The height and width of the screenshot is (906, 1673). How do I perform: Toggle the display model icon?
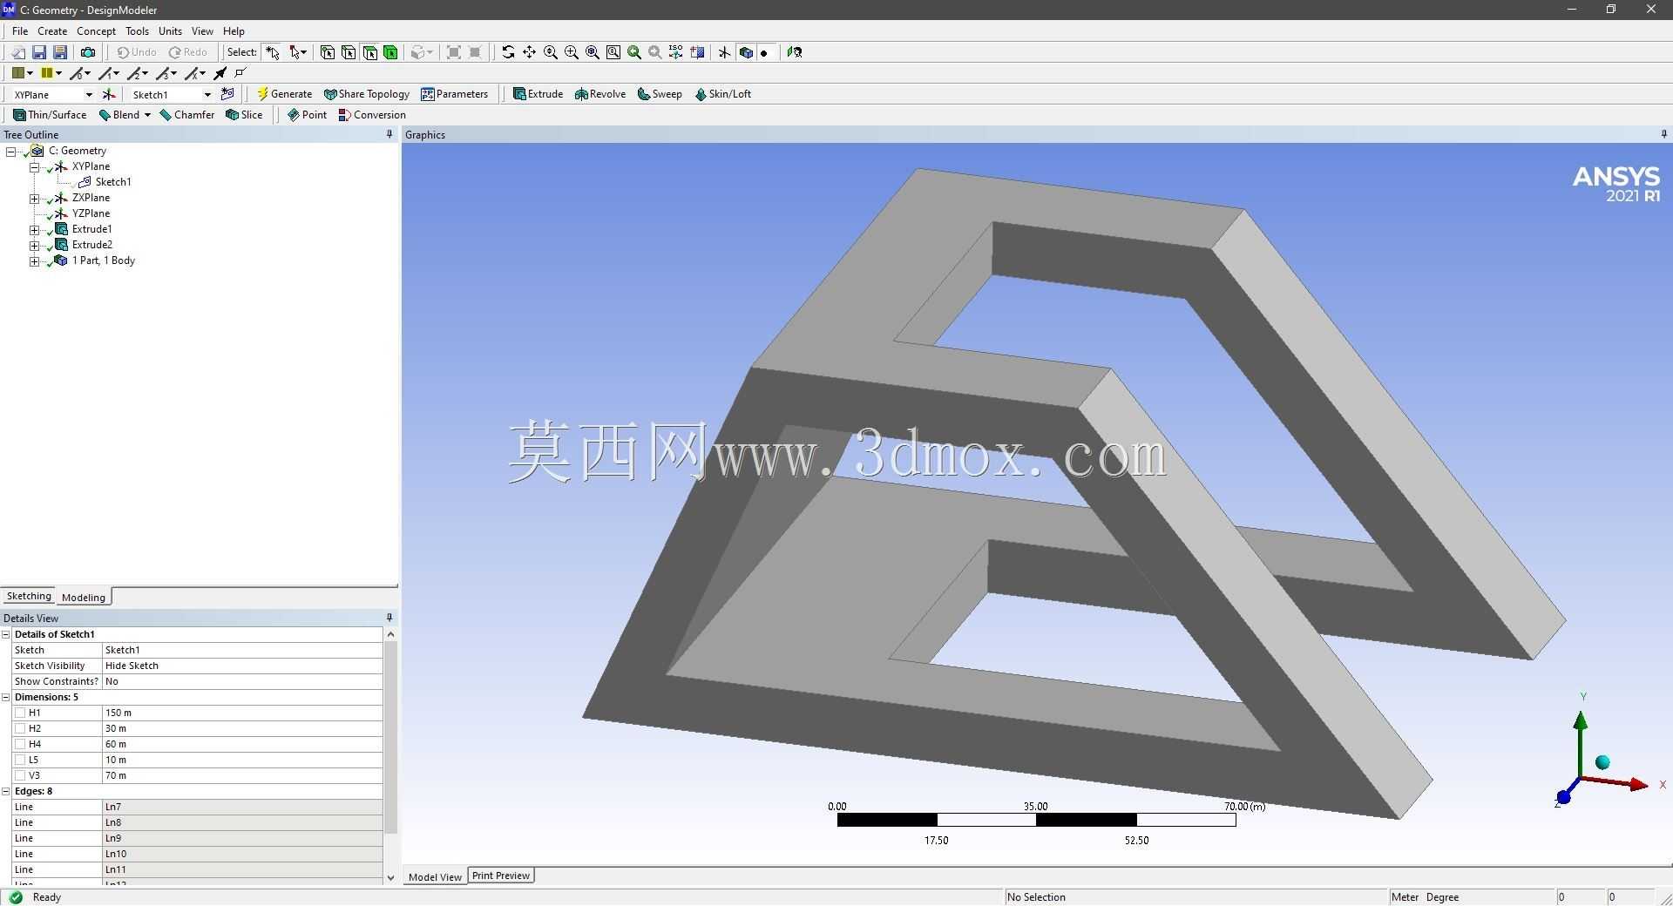click(745, 52)
